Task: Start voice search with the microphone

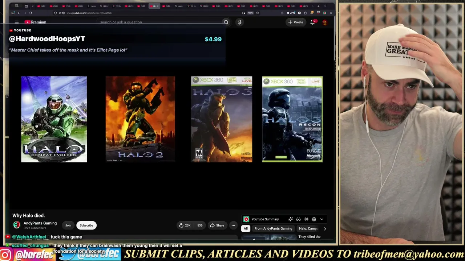Action: tap(239, 22)
